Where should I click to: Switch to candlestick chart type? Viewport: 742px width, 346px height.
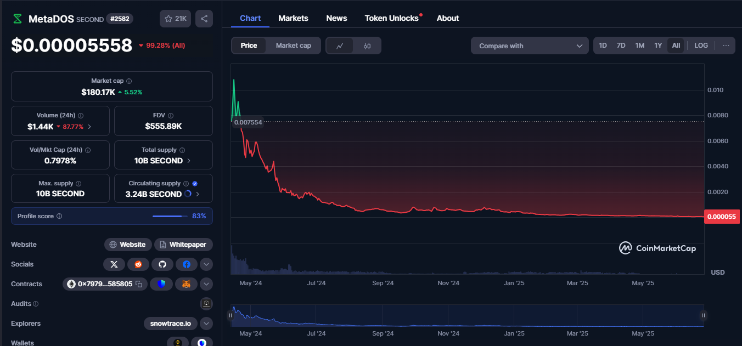pos(367,46)
